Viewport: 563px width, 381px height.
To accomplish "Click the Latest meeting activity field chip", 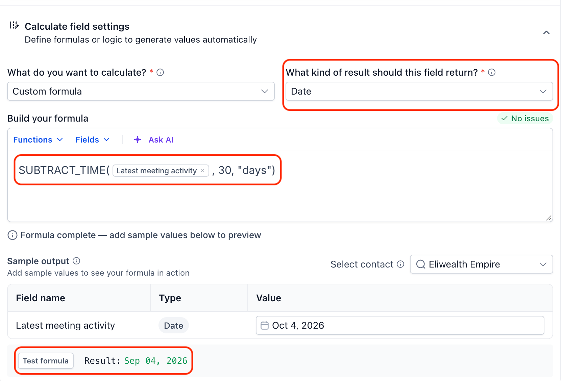I will (161, 171).
